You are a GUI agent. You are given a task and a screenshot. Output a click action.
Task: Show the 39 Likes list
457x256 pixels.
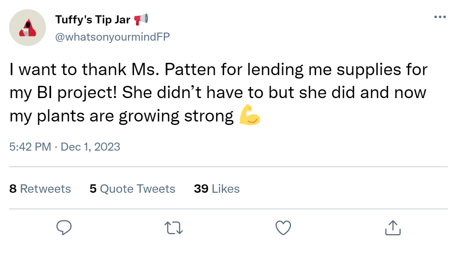(x=217, y=189)
